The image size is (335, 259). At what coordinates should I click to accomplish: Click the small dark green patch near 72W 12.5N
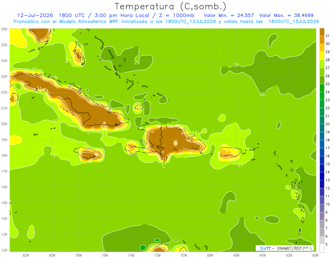pyautogui.click(x=157, y=240)
